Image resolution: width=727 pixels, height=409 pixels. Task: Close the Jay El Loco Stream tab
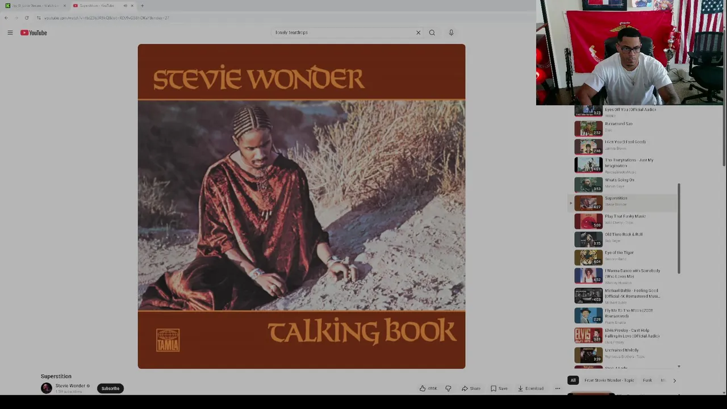64,6
